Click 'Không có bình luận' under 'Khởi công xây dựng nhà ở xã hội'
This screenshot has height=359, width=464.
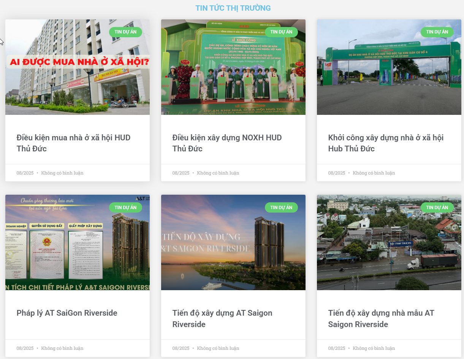pos(374,173)
